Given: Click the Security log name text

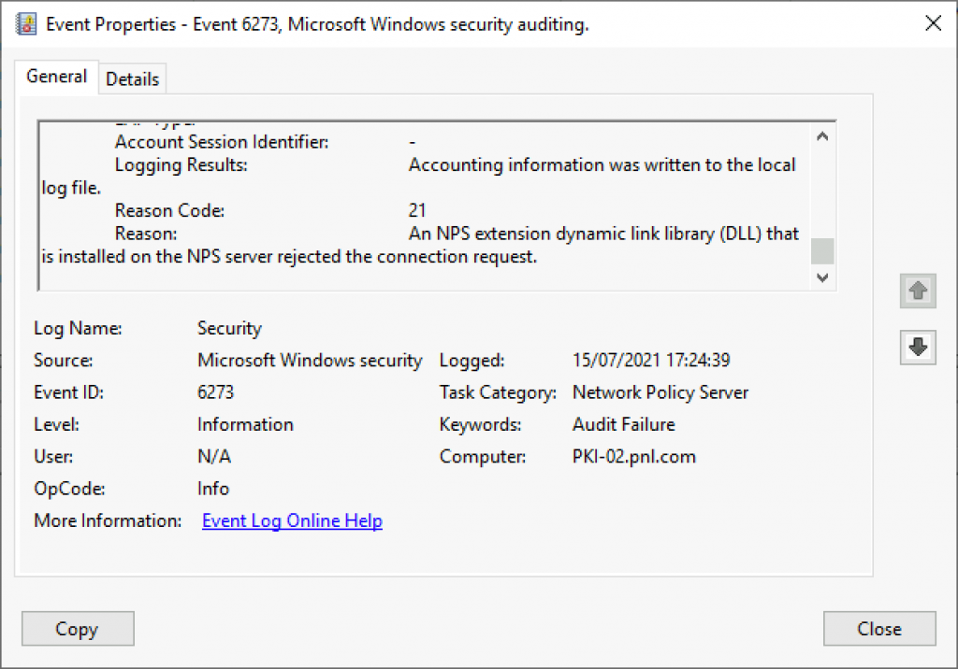Looking at the screenshot, I should pos(229,328).
